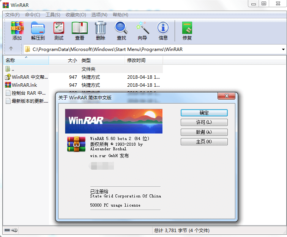The image size is (287, 237).
Task: Click the Test (测试) toolbar icon
Action: click(x=59, y=28)
